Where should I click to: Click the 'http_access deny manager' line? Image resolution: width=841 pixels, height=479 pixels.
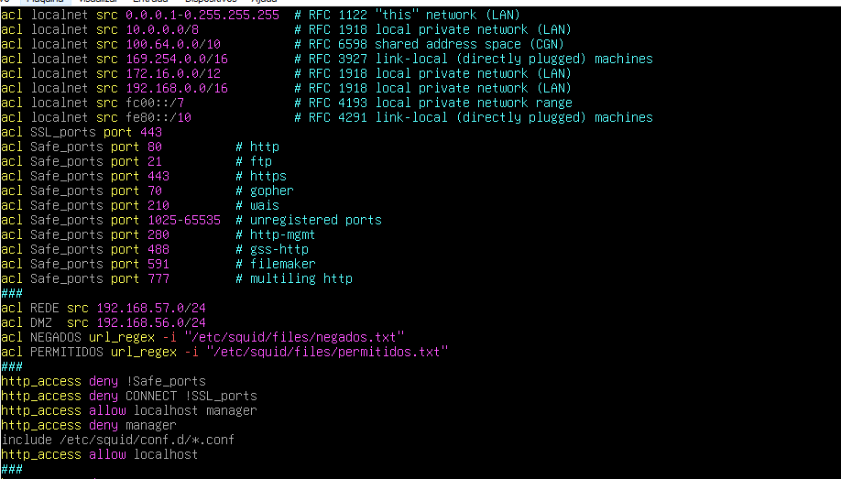pos(88,425)
